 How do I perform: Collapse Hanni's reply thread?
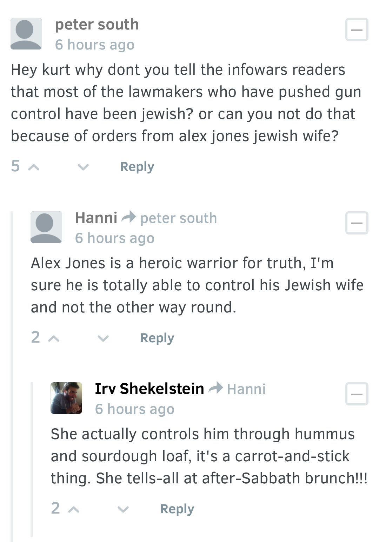tap(357, 223)
